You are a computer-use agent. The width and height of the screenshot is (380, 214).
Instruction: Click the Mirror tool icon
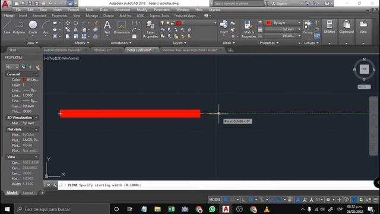pyautogui.click(x=75, y=30)
